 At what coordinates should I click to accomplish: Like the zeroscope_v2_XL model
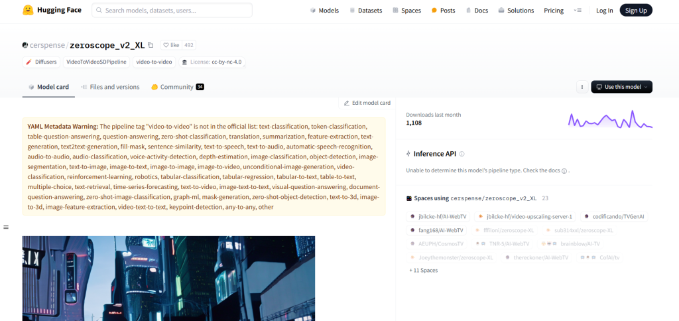click(x=171, y=45)
